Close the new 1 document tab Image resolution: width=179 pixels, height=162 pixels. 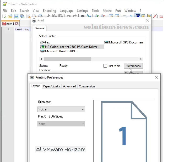click(x=17, y=24)
